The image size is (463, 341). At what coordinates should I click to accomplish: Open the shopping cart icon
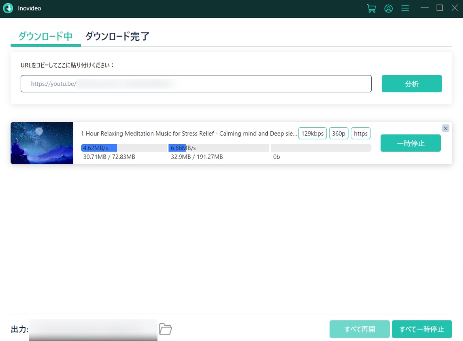pyautogui.click(x=371, y=8)
